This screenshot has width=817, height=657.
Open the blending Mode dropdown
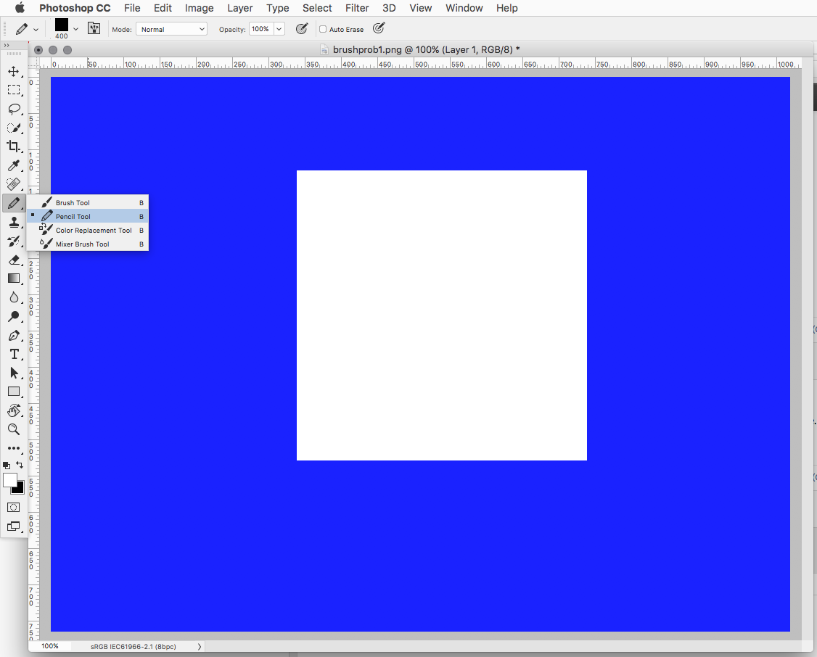coord(171,28)
